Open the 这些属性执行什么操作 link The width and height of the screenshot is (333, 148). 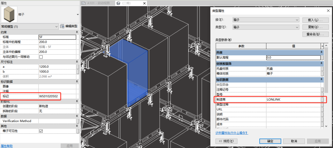tap(232, 133)
